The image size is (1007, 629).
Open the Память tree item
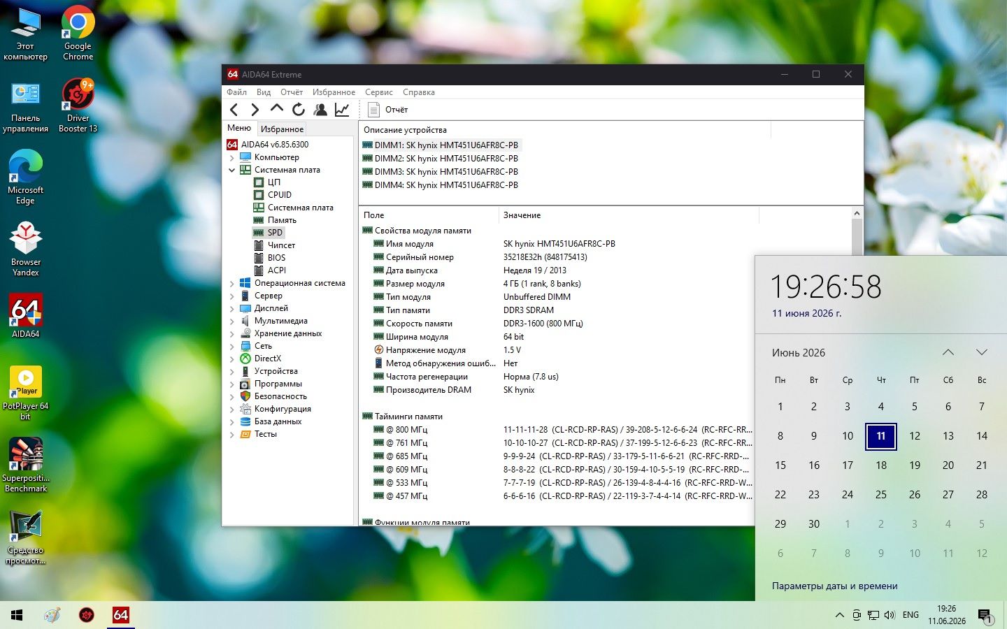(x=282, y=220)
